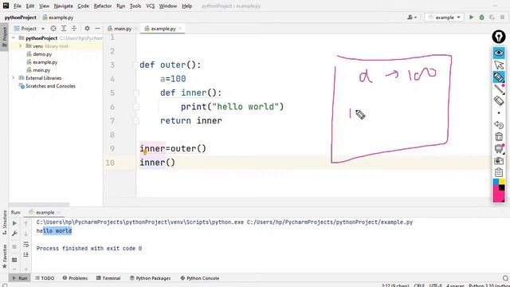Click the clipboard icon in annotation toolbar
Image resolution: width=510 pixels, height=287 pixels.
[499, 172]
